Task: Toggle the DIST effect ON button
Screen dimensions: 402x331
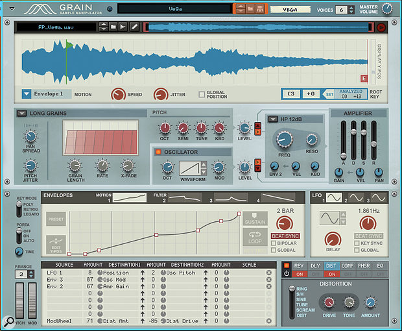Action: 332,274
